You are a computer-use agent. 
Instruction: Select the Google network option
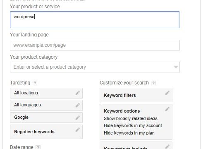point(46,118)
